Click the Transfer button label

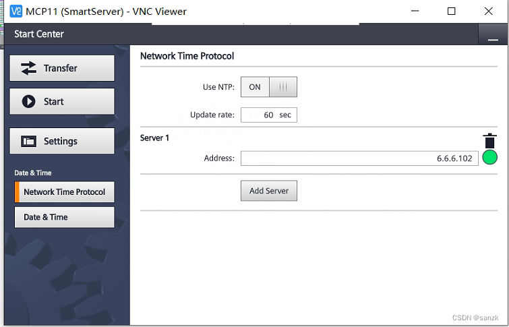tap(61, 68)
